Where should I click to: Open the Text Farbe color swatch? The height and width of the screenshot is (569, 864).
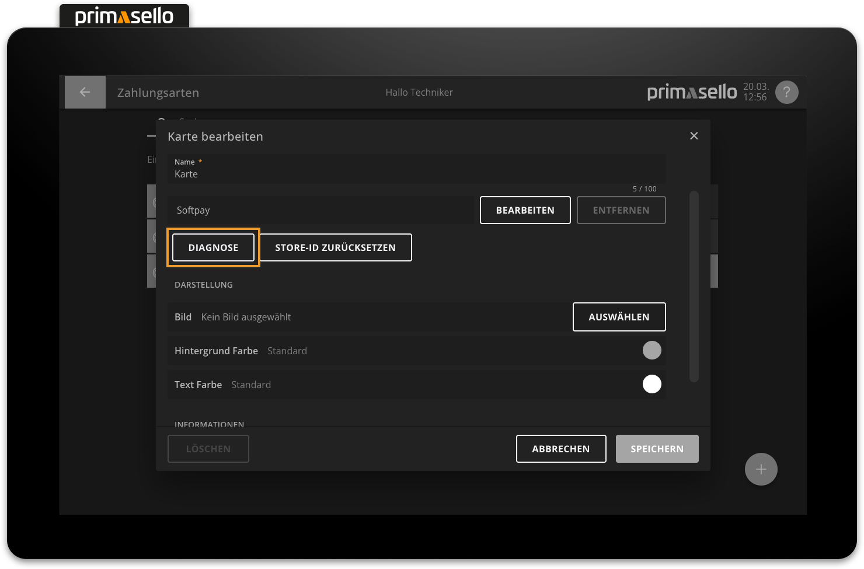652,383
